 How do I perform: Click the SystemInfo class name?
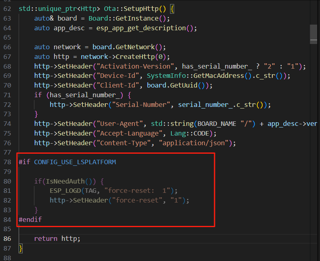[x=166, y=76]
